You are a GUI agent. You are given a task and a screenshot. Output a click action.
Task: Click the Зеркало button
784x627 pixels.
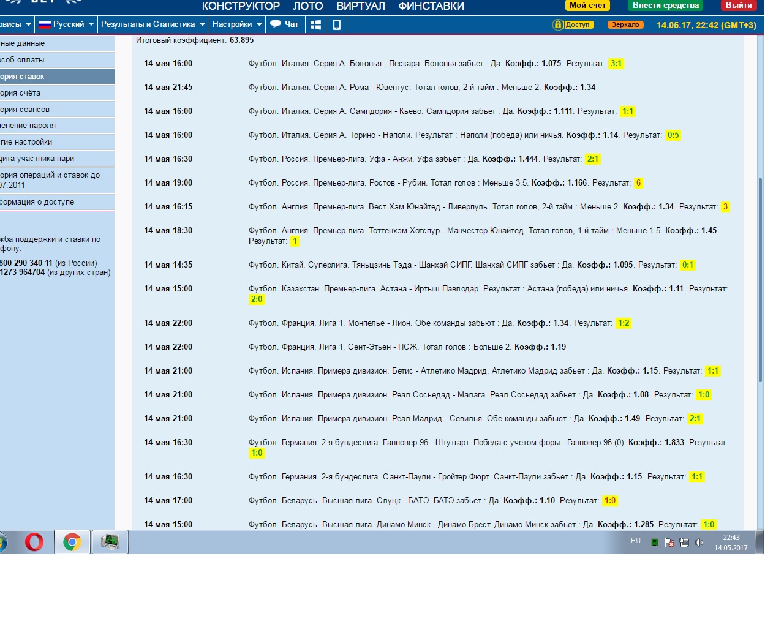click(x=625, y=25)
